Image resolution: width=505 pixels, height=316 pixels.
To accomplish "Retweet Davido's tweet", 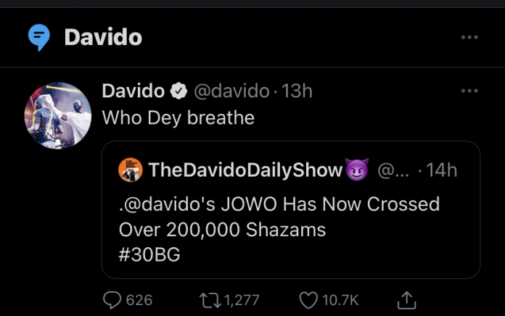I will 209,299.
